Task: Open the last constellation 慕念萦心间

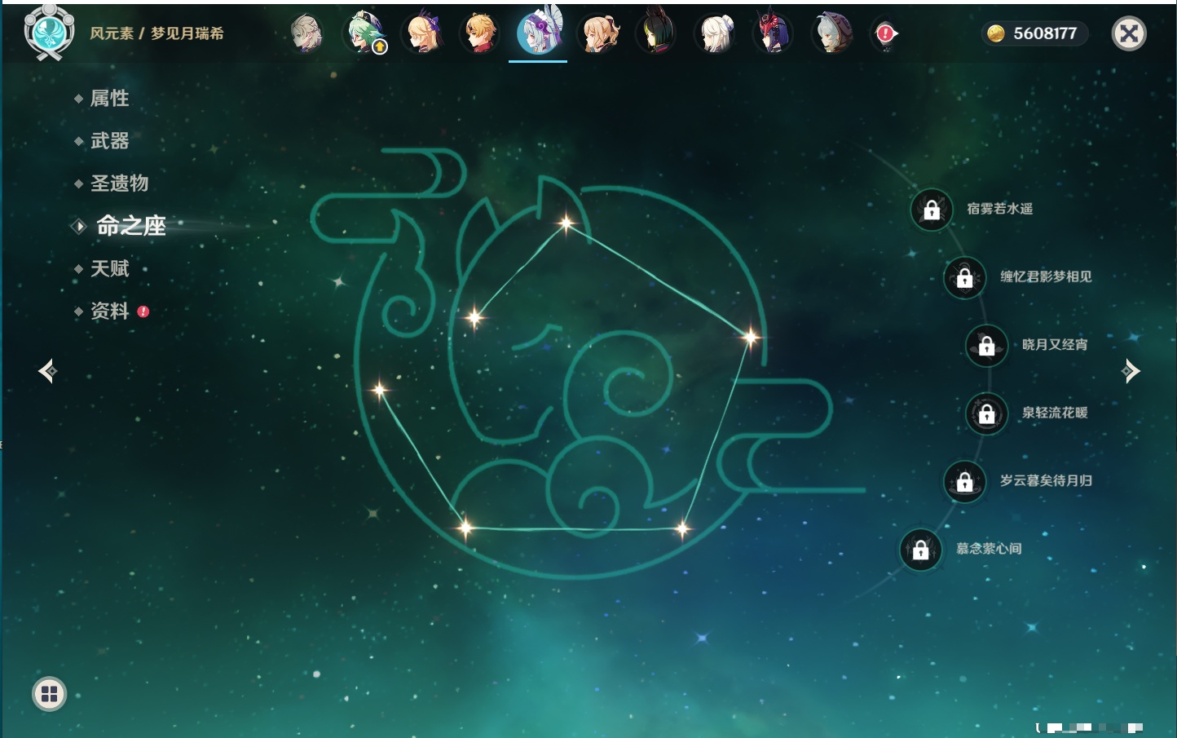Action: pyautogui.click(x=921, y=550)
